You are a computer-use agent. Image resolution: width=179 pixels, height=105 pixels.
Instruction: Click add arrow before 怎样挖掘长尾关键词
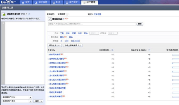tap(48, 67)
